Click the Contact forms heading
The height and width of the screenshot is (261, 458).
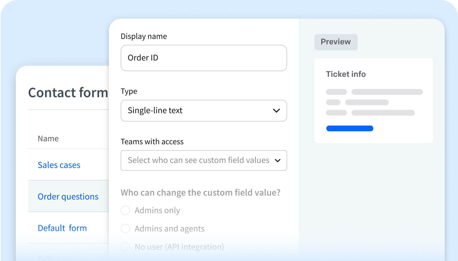pyautogui.click(x=68, y=92)
